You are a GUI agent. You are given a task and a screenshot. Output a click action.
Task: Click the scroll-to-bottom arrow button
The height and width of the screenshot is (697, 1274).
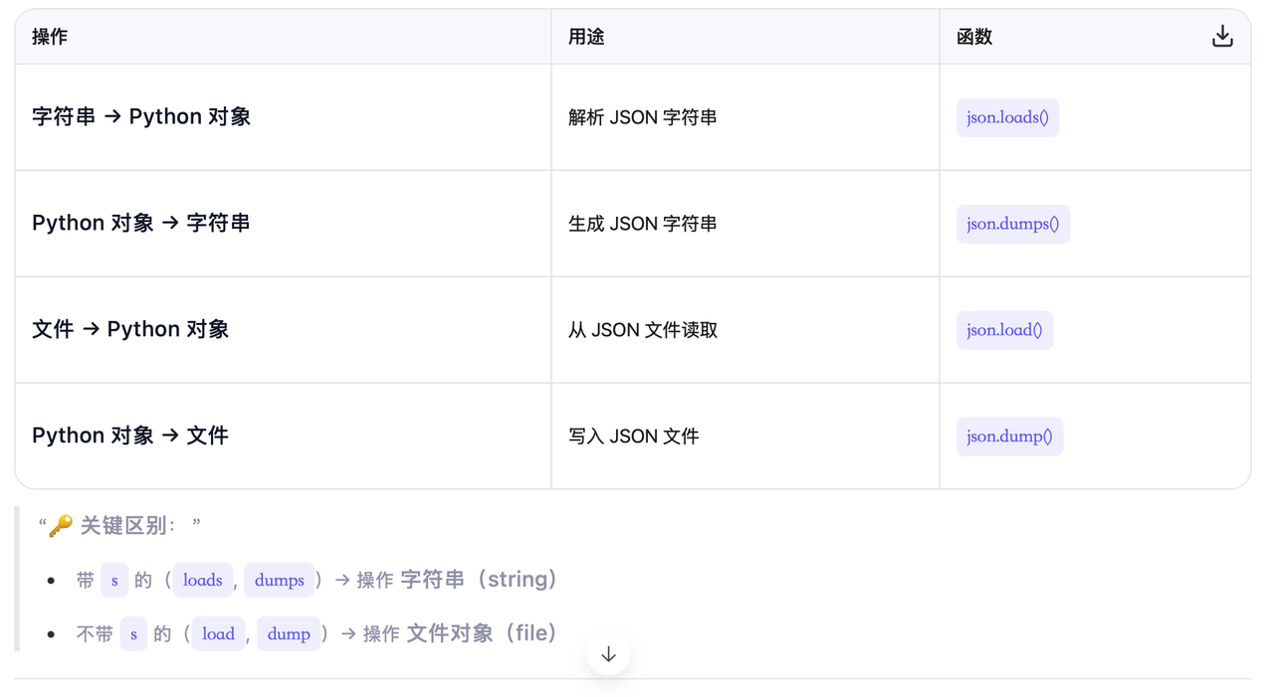608,654
